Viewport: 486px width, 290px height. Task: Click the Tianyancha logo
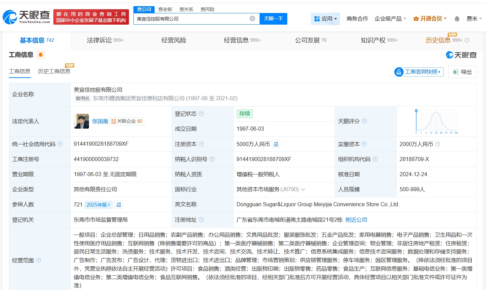[x=26, y=17]
